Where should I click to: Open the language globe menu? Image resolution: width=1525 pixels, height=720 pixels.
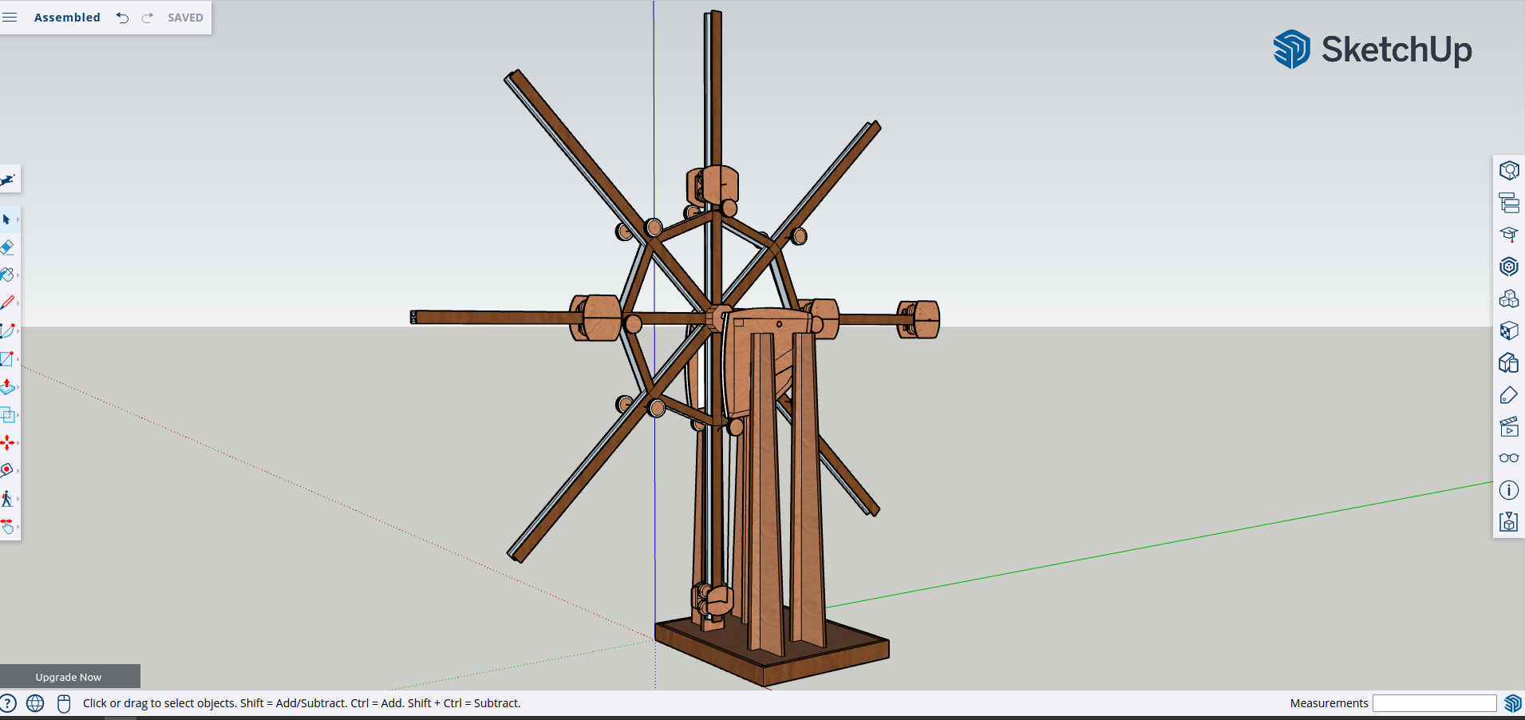(x=35, y=703)
